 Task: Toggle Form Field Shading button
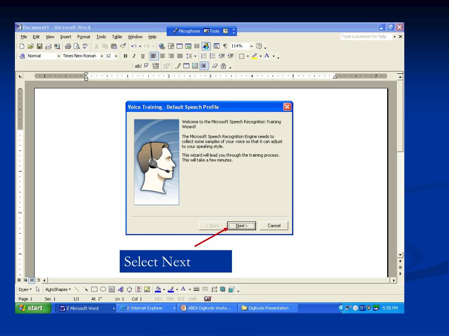point(203,66)
